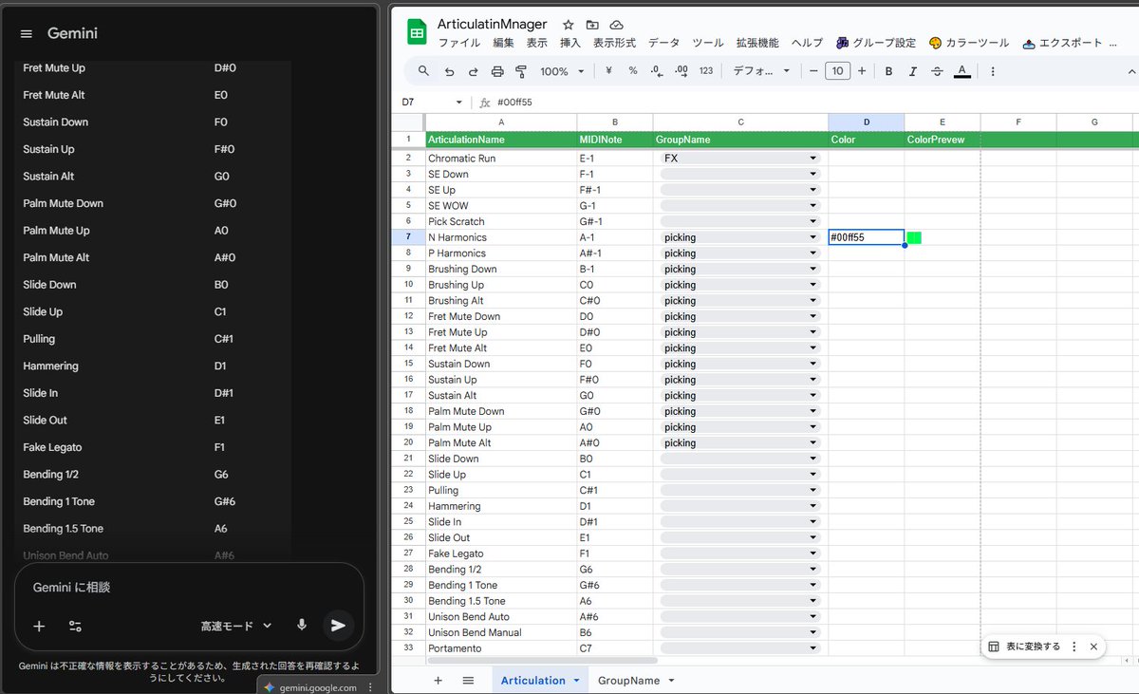Click the microphone icon in Gemini

click(302, 625)
